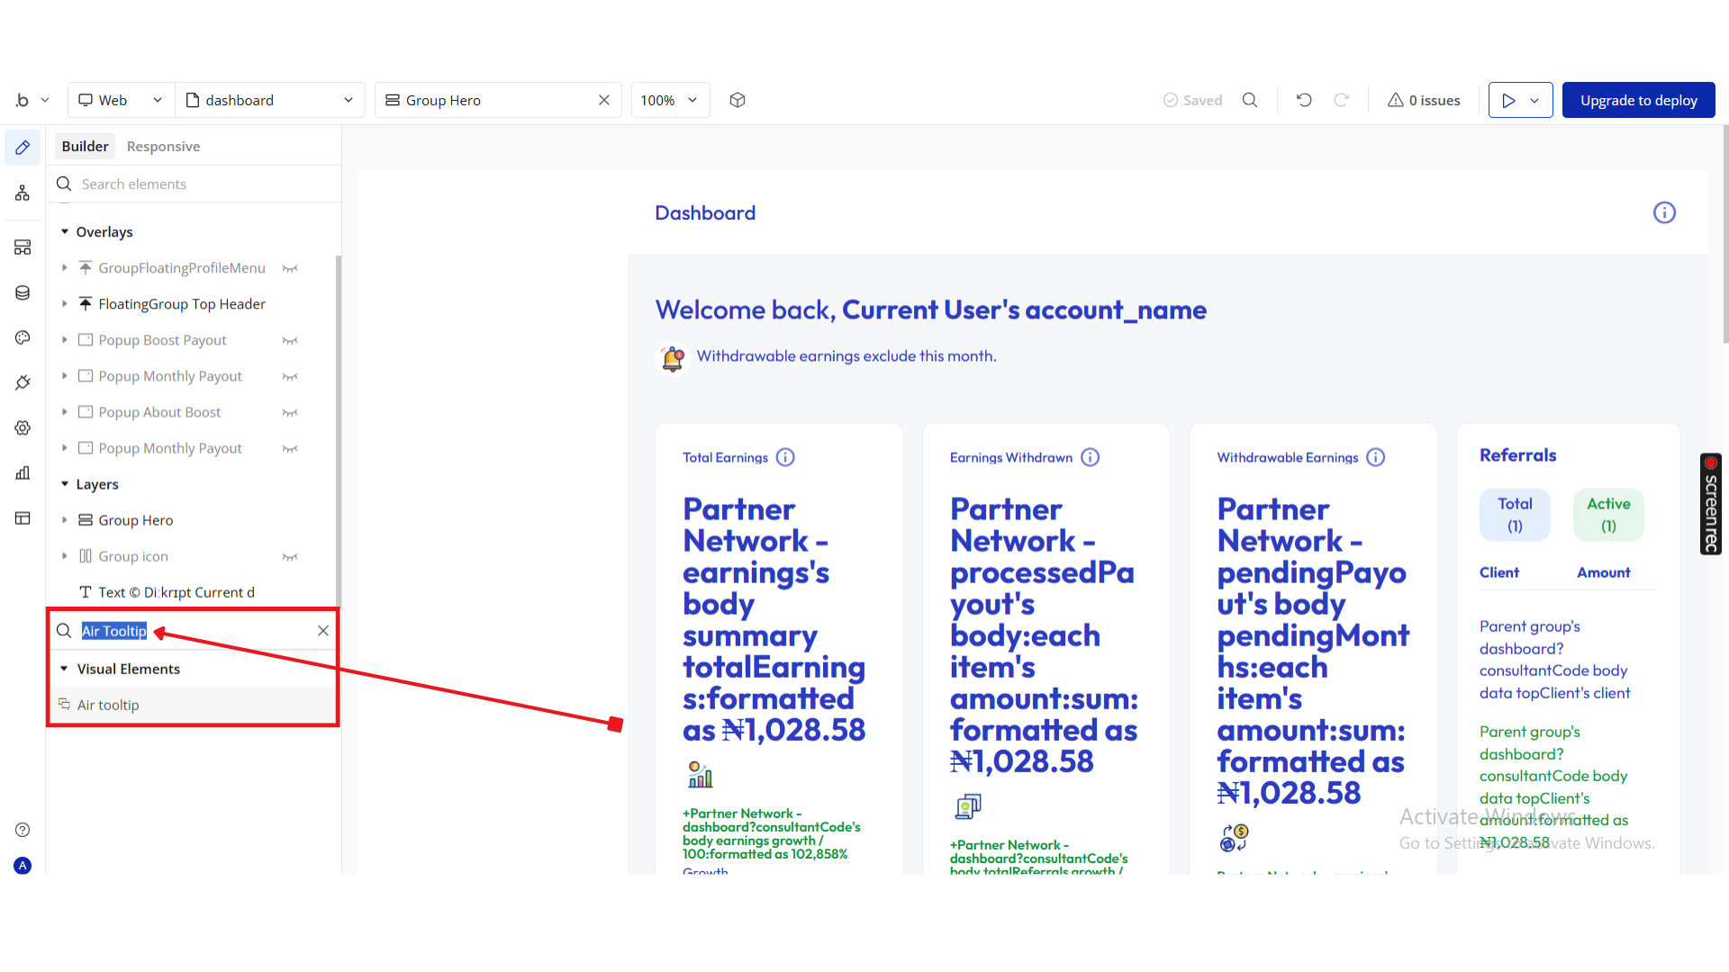This screenshot has height=972, width=1729.
Task: Open the Plugins tab icon
Action: point(23,382)
